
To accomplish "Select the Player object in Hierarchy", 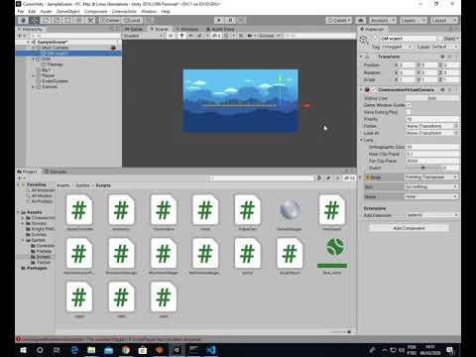I will coord(48,75).
